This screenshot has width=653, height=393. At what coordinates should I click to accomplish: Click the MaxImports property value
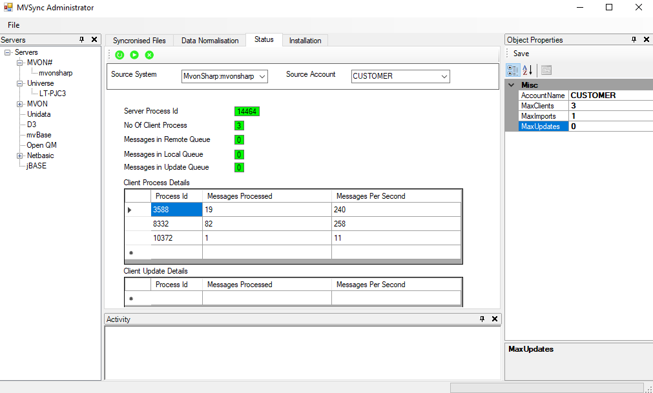pos(610,116)
